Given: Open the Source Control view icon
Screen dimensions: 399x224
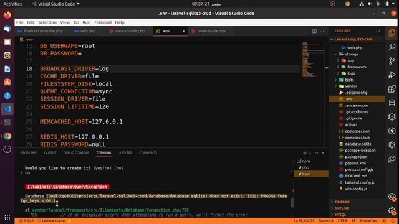Looking at the screenshot, I should coord(392,61).
